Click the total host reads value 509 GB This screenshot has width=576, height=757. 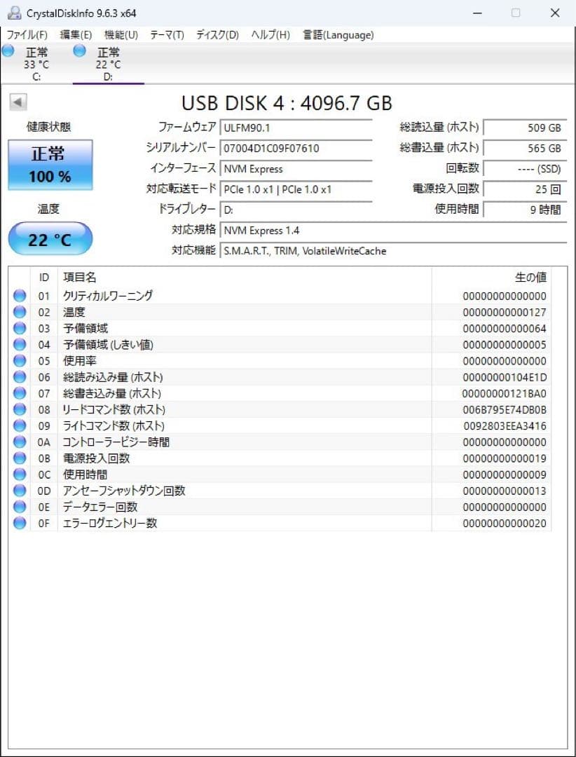(x=524, y=128)
